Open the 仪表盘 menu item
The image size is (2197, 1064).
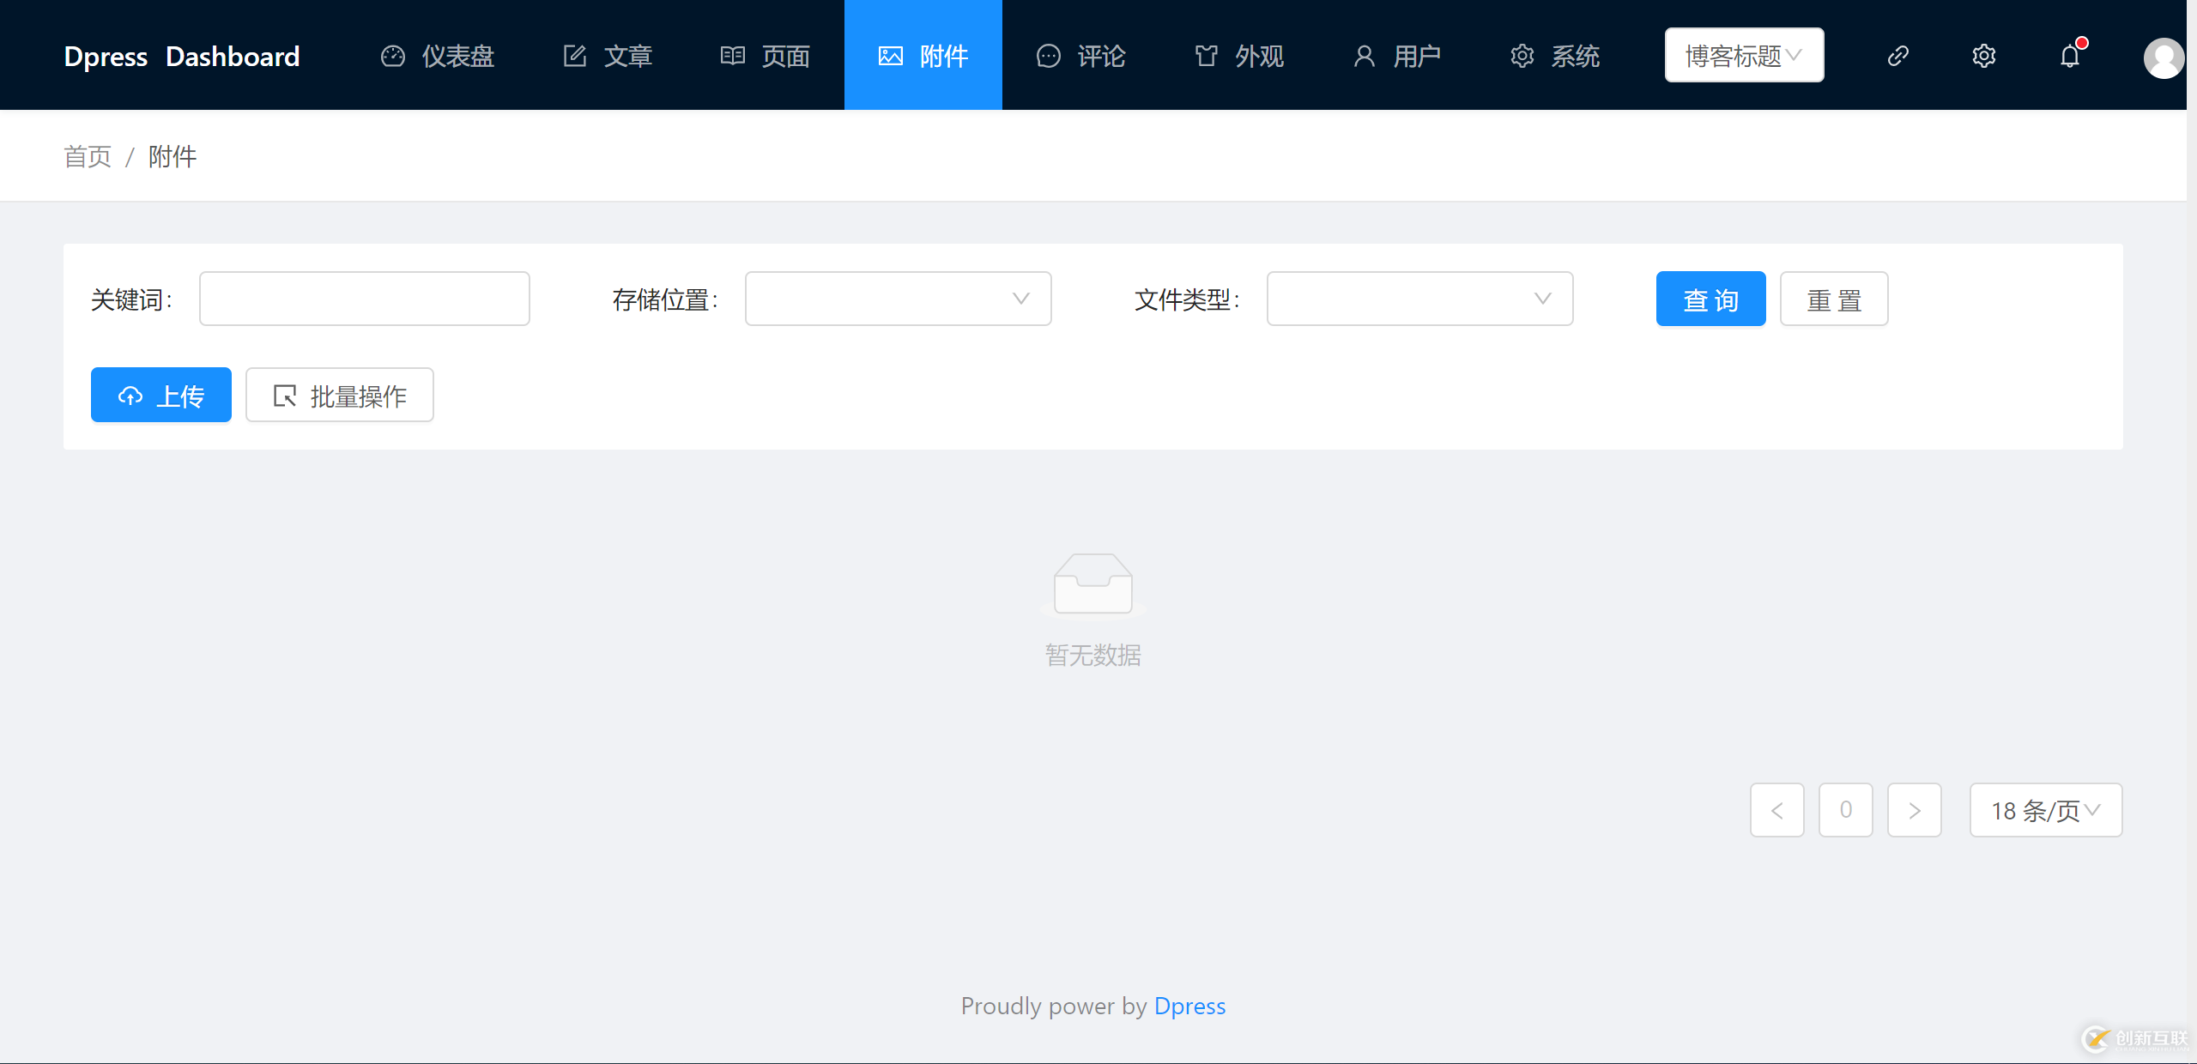438,56
